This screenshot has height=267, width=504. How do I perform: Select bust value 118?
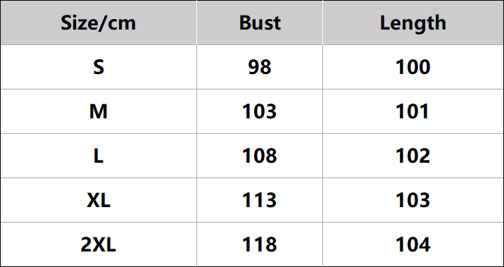(x=260, y=244)
